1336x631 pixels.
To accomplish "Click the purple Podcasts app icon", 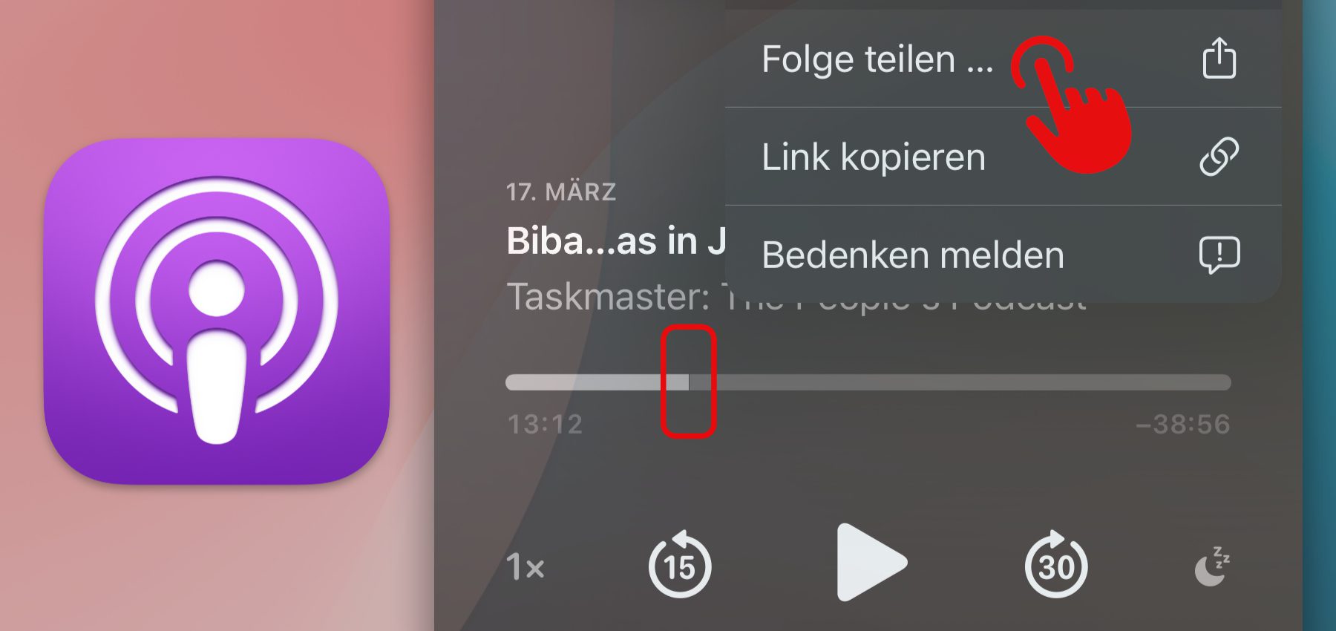I will click(217, 312).
